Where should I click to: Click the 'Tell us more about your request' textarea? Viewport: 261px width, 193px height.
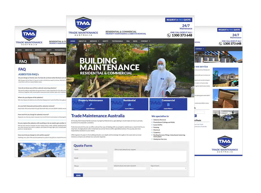tap(150, 156)
